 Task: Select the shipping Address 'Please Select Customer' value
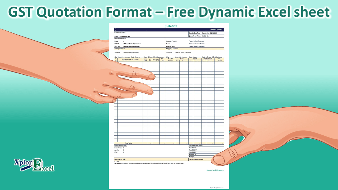pos(183,53)
